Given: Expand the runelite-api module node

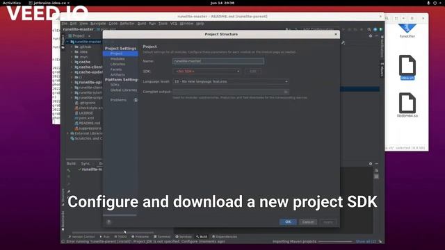Looking at the screenshot, I should (x=72, y=82).
